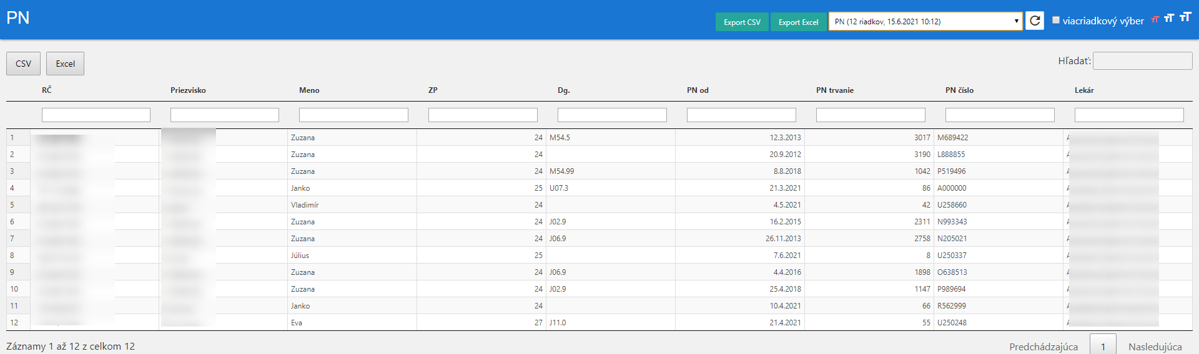
Task: Go to the Predchádzajúca page
Action: click(x=1044, y=347)
